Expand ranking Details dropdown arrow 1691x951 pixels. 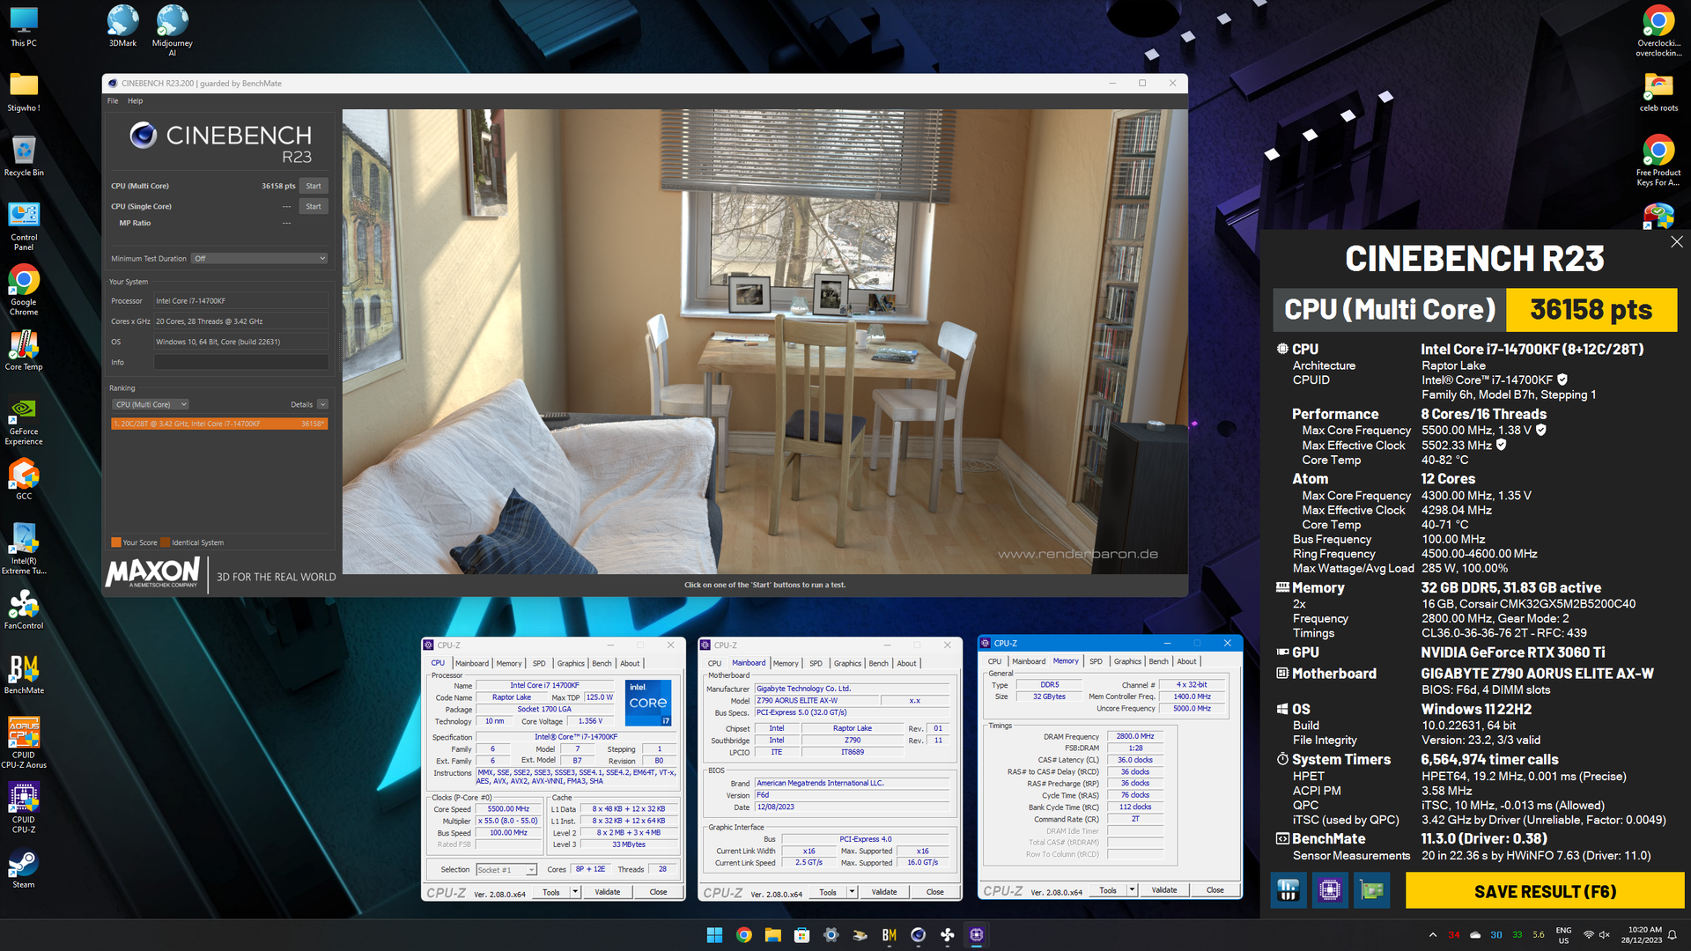tap(322, 405)
